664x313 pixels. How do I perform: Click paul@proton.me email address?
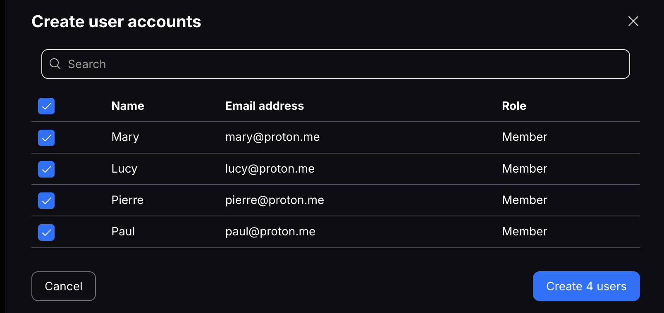pos(270,232)
